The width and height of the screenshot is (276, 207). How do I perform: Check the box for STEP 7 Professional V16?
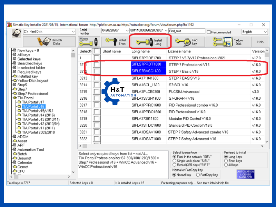pyautogui.click(x=97, y=65)
